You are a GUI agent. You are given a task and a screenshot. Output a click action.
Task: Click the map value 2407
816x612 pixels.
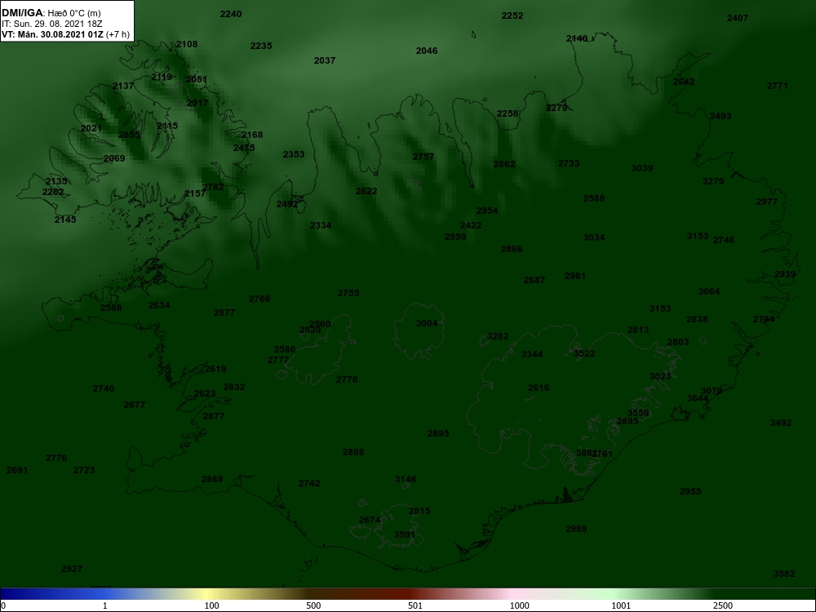[x=738, y=18]
